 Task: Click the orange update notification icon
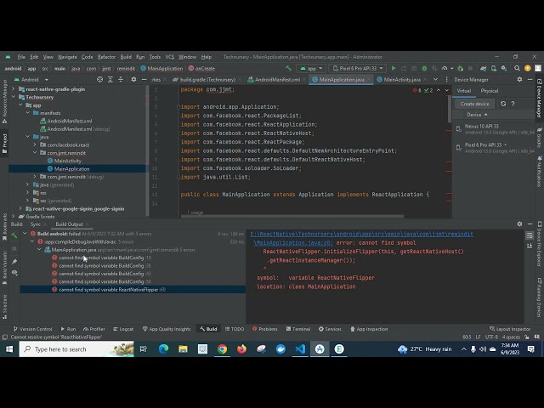528,68
